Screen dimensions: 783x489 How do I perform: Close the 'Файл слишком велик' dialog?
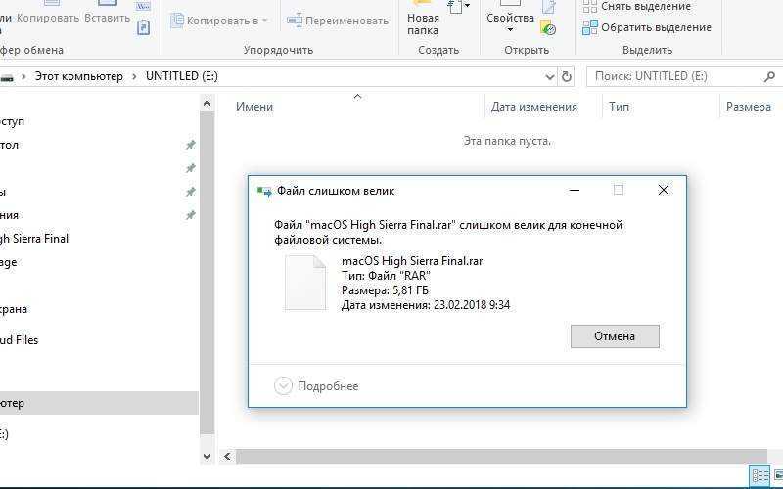click(664, 190)
